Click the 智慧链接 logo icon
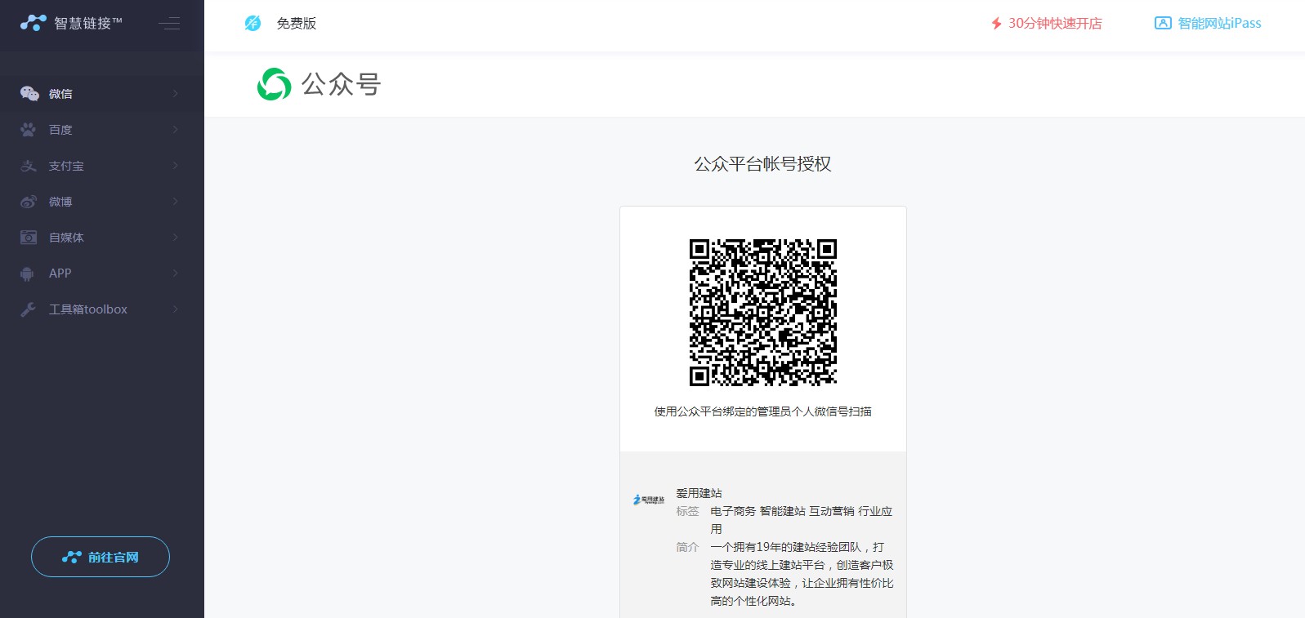This screenshot has height=618, width=1305. click(34, 23)
